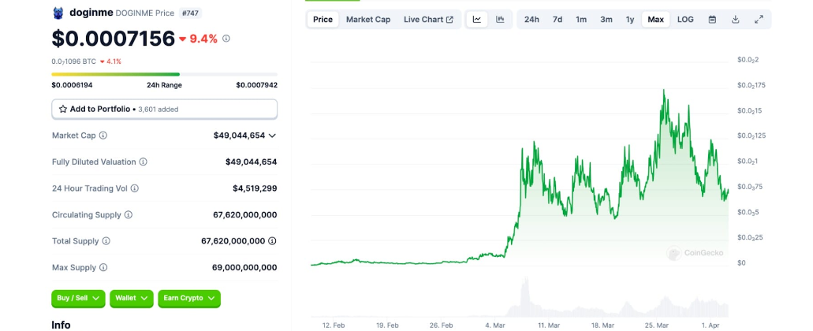Expand the Market Cap value chevron
This screenshot has height=331, width=813.
(x=272, y=136)
